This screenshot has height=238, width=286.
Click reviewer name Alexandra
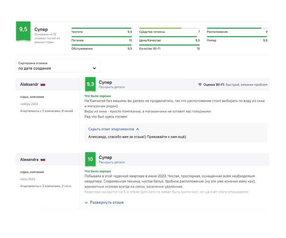pyautogui.click(x=29, y=159)
